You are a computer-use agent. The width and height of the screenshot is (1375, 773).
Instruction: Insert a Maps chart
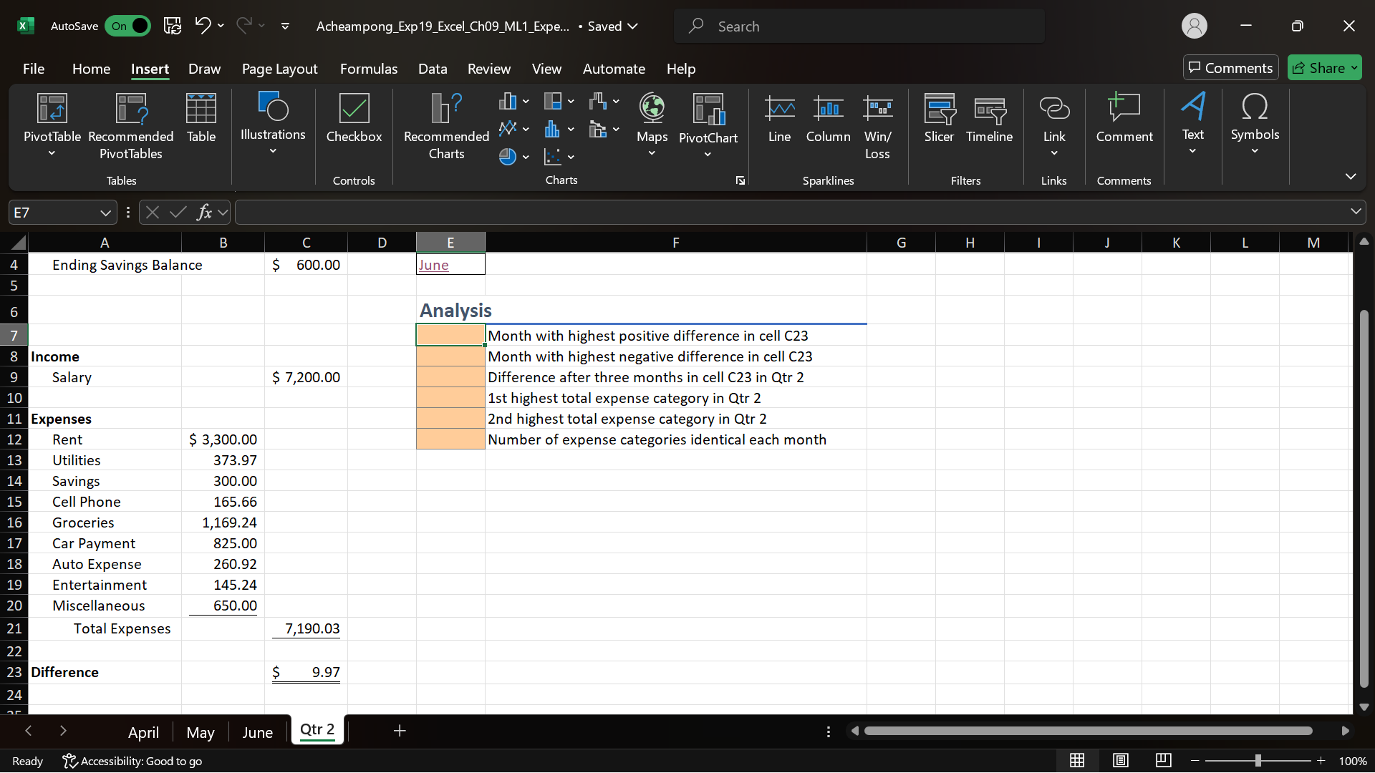[651, 122]
